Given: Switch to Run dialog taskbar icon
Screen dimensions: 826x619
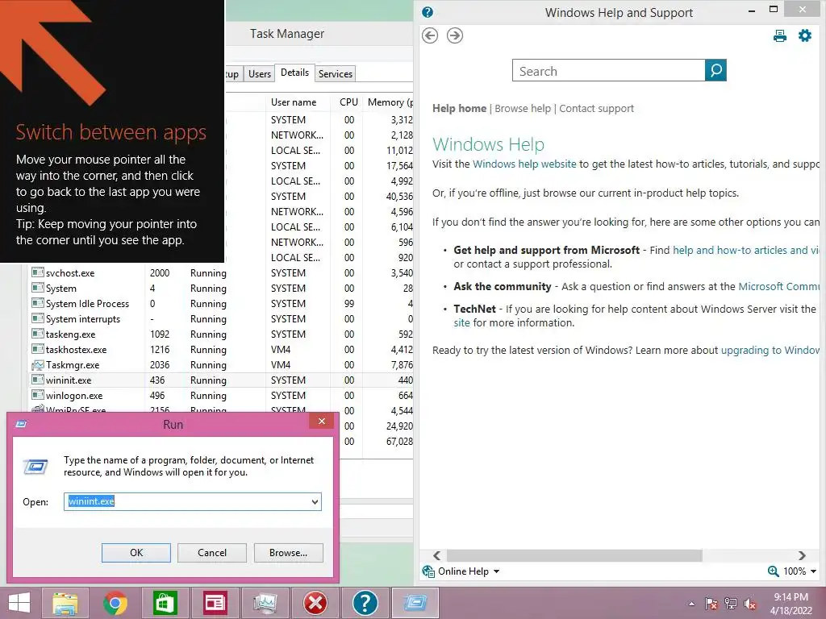Looking at the screenshot, I should click(415, 603).
